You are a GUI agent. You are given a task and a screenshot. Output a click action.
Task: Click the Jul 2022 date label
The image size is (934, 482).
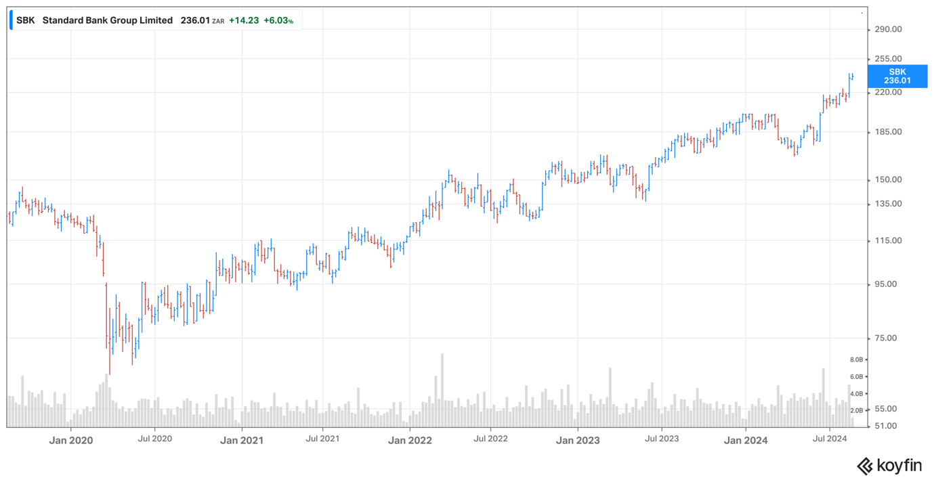pos(490,439)
